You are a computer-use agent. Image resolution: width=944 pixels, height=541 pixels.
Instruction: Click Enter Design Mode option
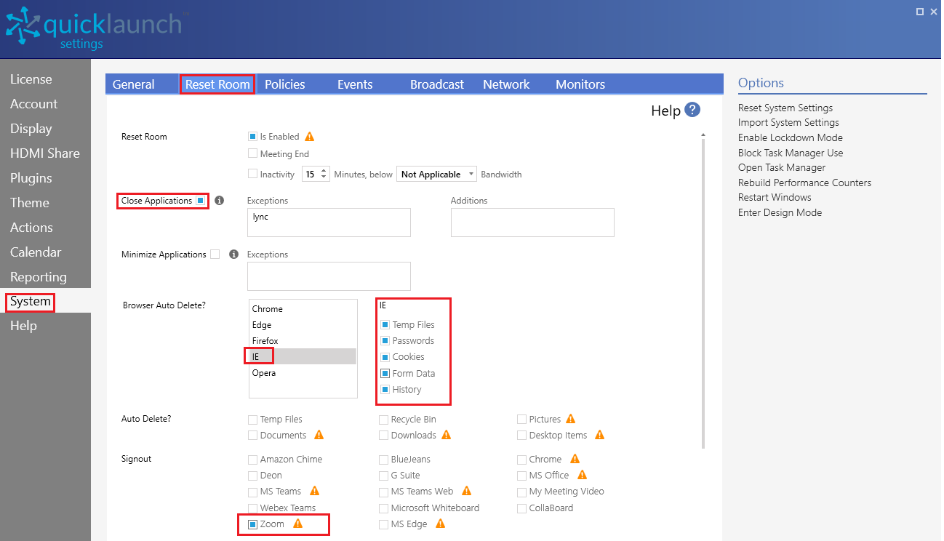[x=780, y=212]
